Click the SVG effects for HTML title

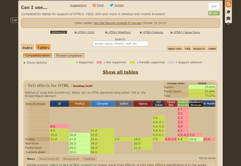point(48,86)
